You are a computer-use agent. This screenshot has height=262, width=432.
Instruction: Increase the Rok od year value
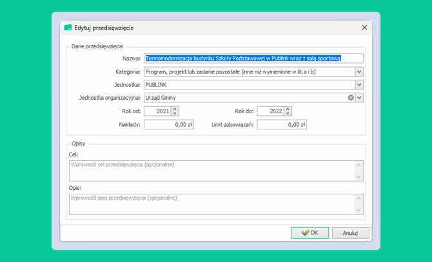(x=175, y=109)
